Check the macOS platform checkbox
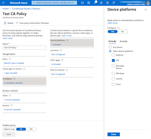Image resolution: width=151 pixels, height=139 pixels. pos(113,79)
